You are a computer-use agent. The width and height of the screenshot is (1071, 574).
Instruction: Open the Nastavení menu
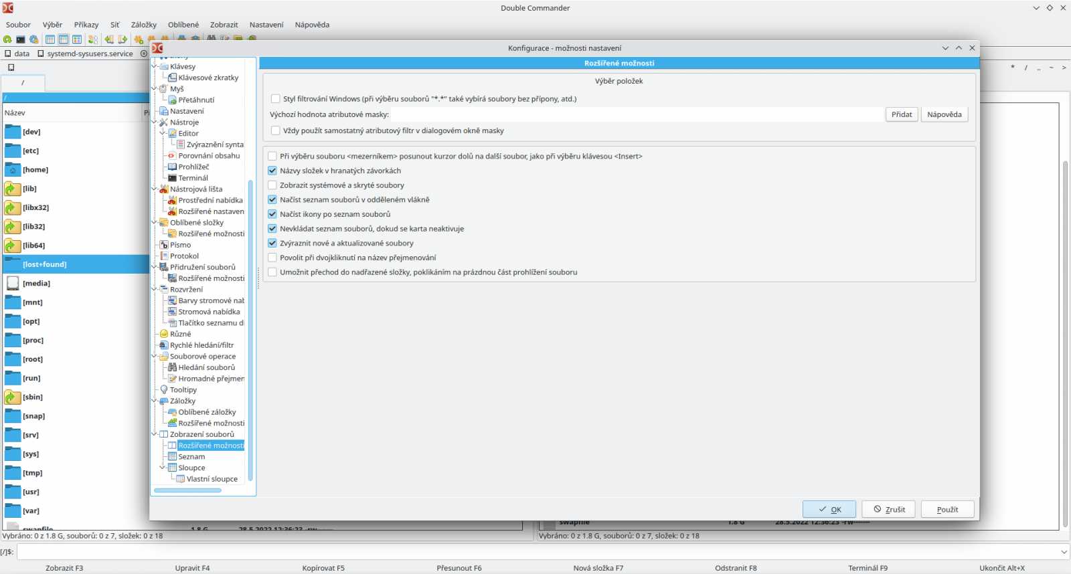point(266,25)
